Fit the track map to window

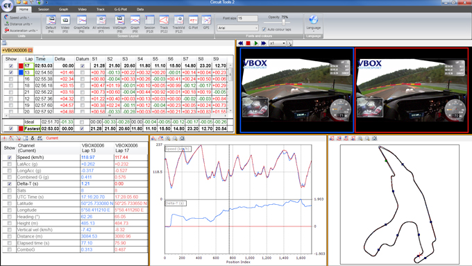click(x=374, y=139)
